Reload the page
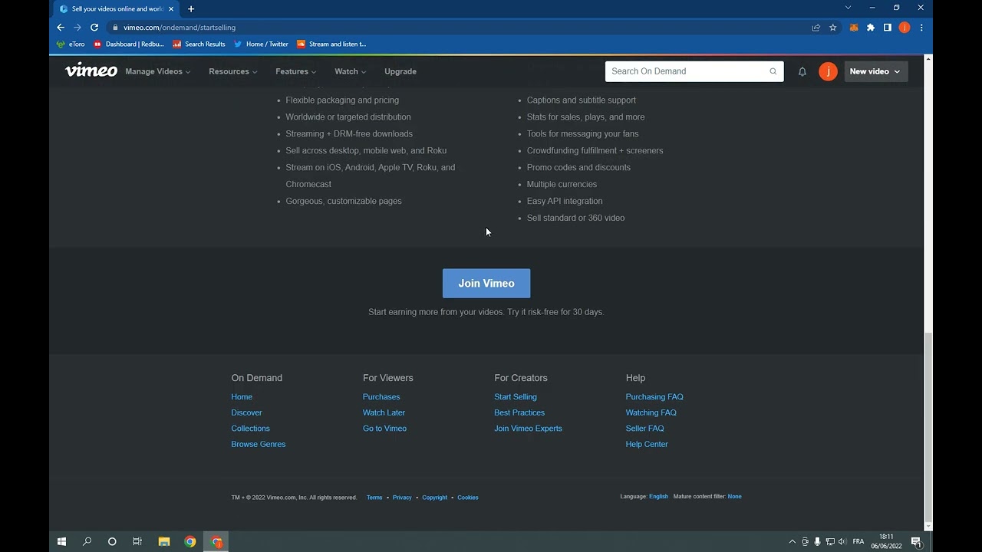The image size is (982, 552). click(x=94, y=28)
